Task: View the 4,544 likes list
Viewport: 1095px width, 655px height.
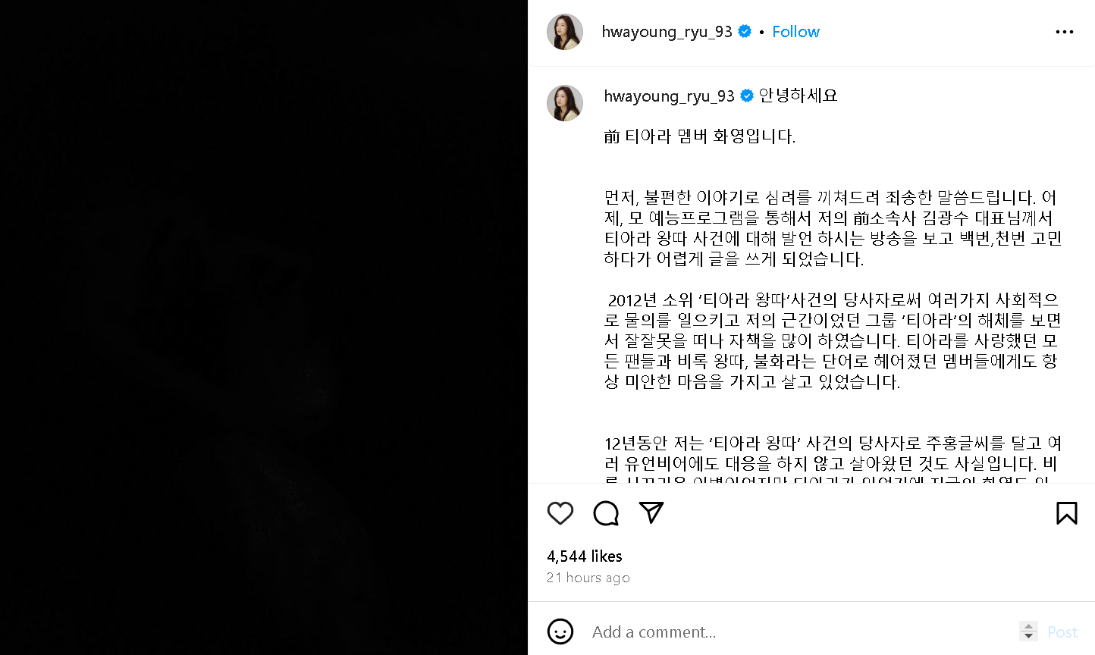Action: (x=585, y=556)
